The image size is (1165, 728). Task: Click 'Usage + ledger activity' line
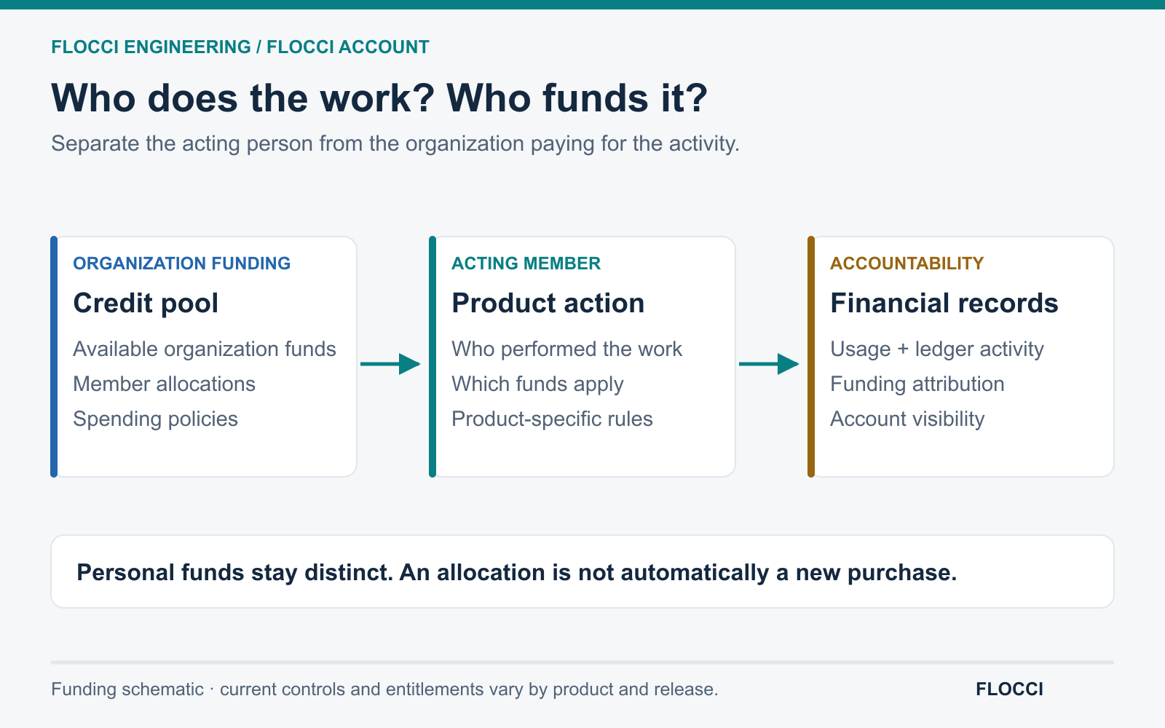click(937, 349)
